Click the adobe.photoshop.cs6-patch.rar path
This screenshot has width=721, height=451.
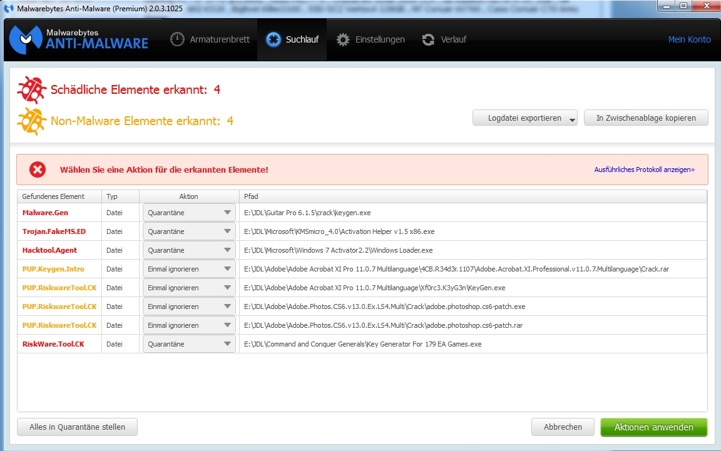pyautogui.click(x=384, y=325)
